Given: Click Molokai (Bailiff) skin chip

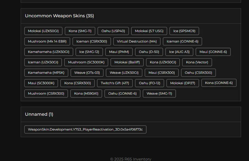Looking at the screenshot, I should coord(127,62).
